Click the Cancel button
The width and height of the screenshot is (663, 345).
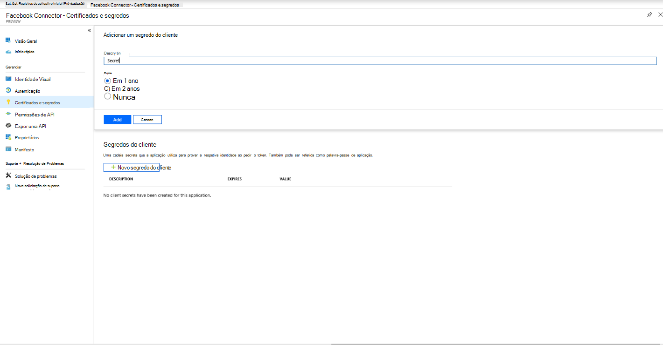point(147,120)
